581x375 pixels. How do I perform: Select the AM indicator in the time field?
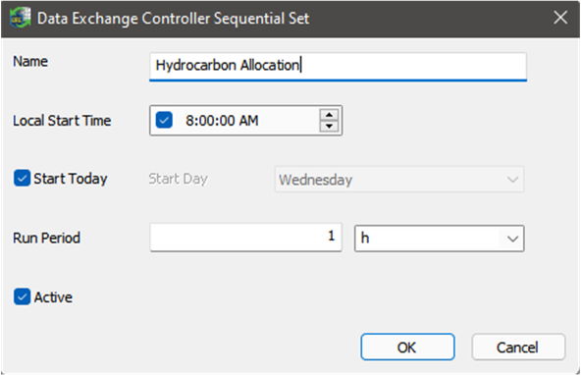pos(248,121)
